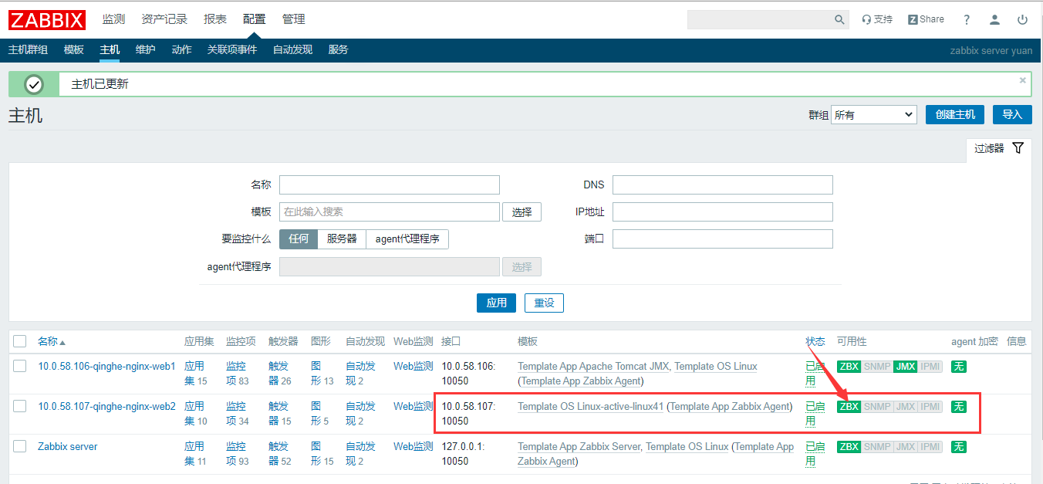
Task: Sort hosts by 名称 column
Action: (52, 341)
